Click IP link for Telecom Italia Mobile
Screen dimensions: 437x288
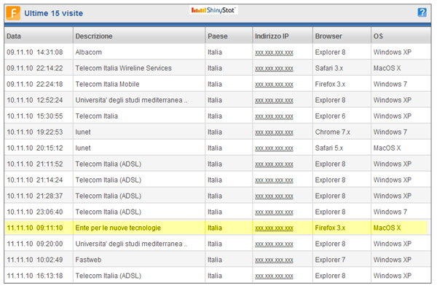[274, 84]
